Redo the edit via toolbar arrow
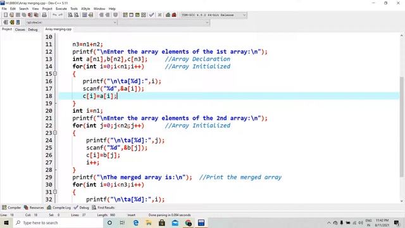405x228 pixels. tap(61, 15)
